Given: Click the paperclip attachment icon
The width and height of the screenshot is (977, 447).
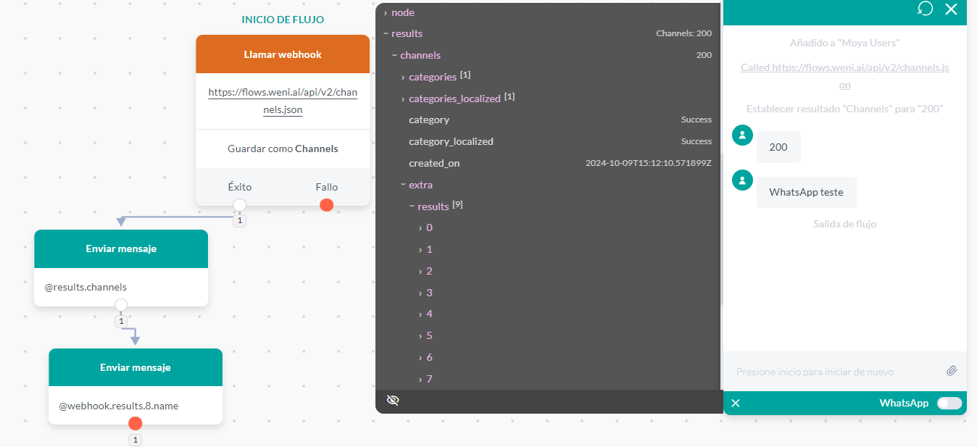Looking at the screenshot, I should (952, 371).
